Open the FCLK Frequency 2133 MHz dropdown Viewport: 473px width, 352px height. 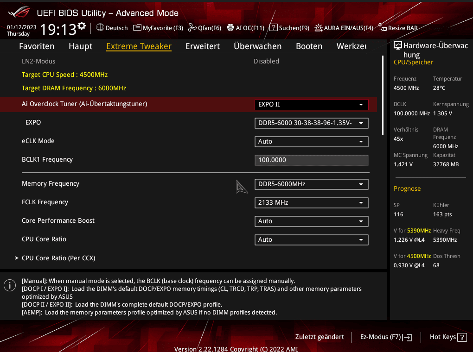click(x=311, y=203)
